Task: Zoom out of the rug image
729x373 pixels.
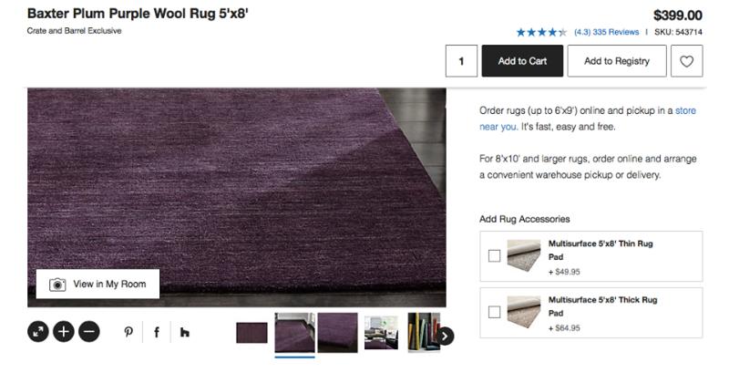Action: (88, 332)
